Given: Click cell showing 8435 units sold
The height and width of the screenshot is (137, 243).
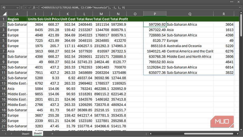Looking at the screenshot, I should pos(35,30).
